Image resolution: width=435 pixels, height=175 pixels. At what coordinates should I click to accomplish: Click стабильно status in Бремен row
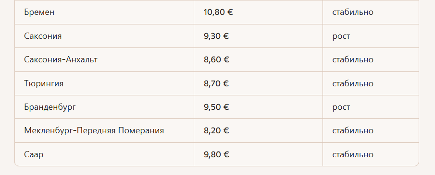tap(353, 12)
